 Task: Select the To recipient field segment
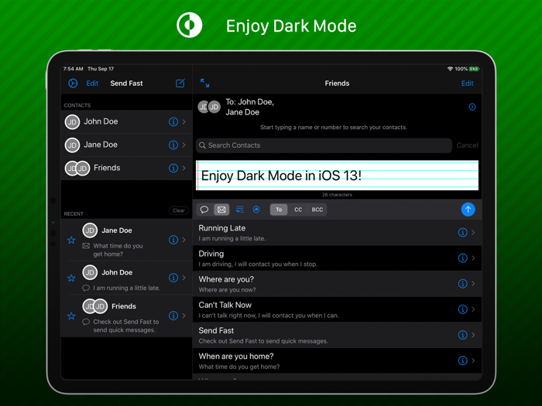pyautogui.click(x=279, y=210)
